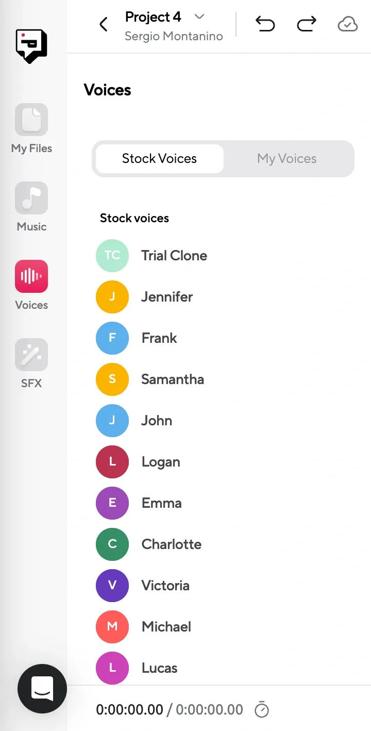Click the Samantha voice entry

pyautogui.click(x=173, y=379)
